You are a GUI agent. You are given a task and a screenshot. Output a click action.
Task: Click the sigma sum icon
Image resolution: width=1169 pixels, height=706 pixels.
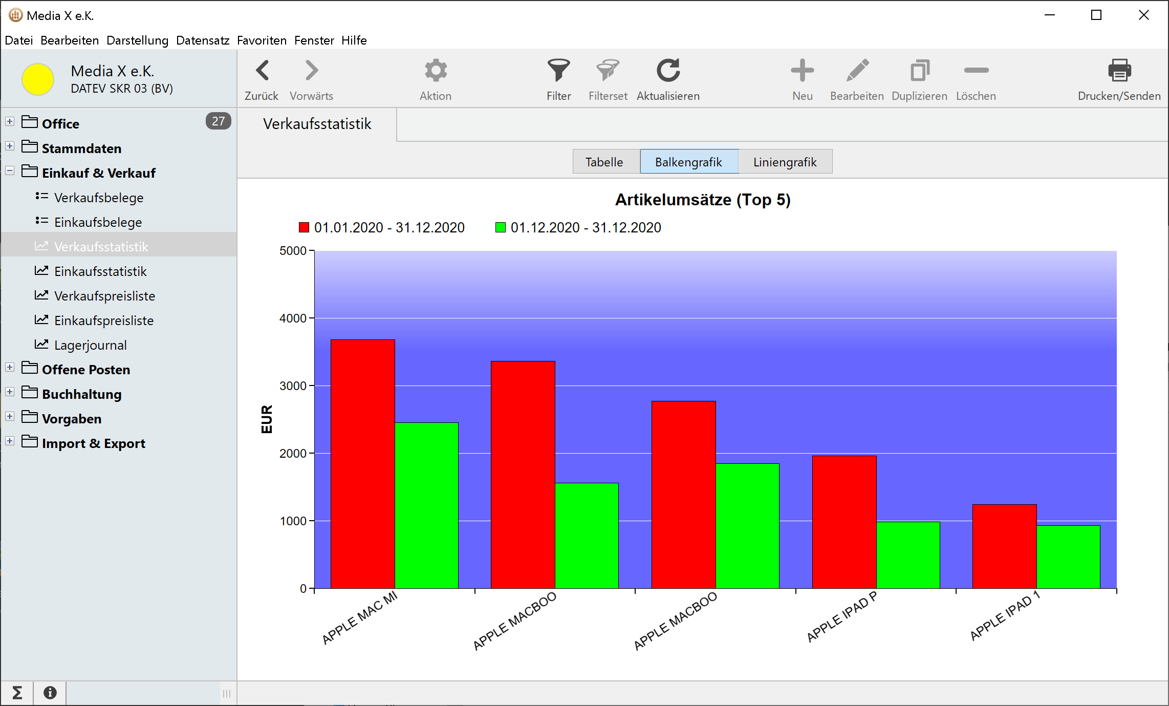pyautogui.click(x=17, y=693)
